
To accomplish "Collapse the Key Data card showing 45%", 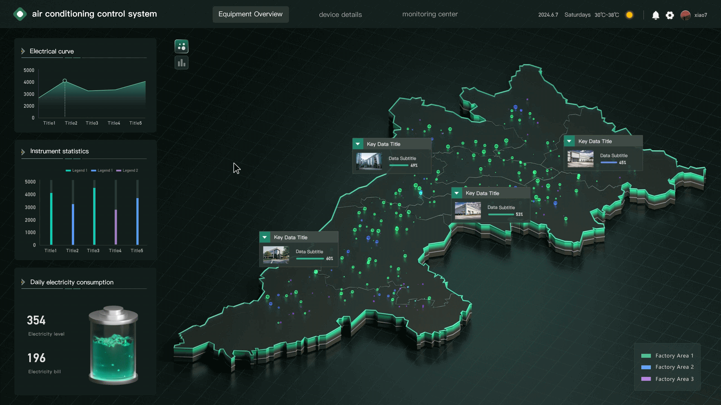I will (569, 141).
